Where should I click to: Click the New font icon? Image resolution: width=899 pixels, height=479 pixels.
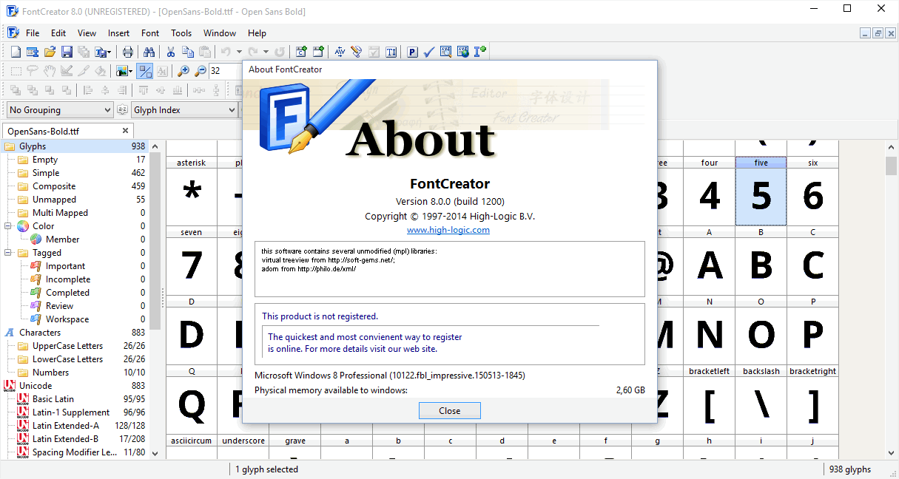tap(16, 52)
